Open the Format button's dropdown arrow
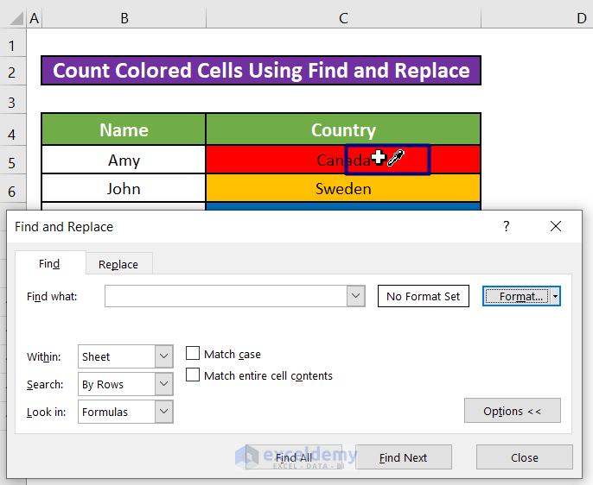The width and height of the screenshot is (593, 485). pos(555,296)
